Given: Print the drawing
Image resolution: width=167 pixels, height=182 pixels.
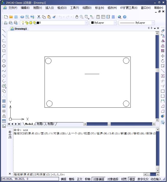Looking at the screenshot, I should [22, 17].
